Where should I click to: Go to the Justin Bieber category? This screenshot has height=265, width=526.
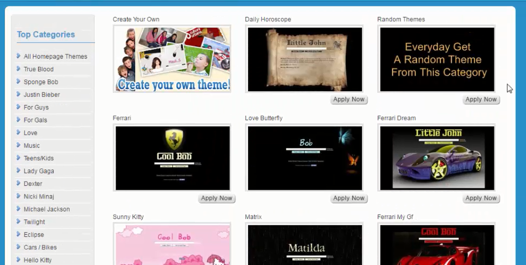coord(42,95)
